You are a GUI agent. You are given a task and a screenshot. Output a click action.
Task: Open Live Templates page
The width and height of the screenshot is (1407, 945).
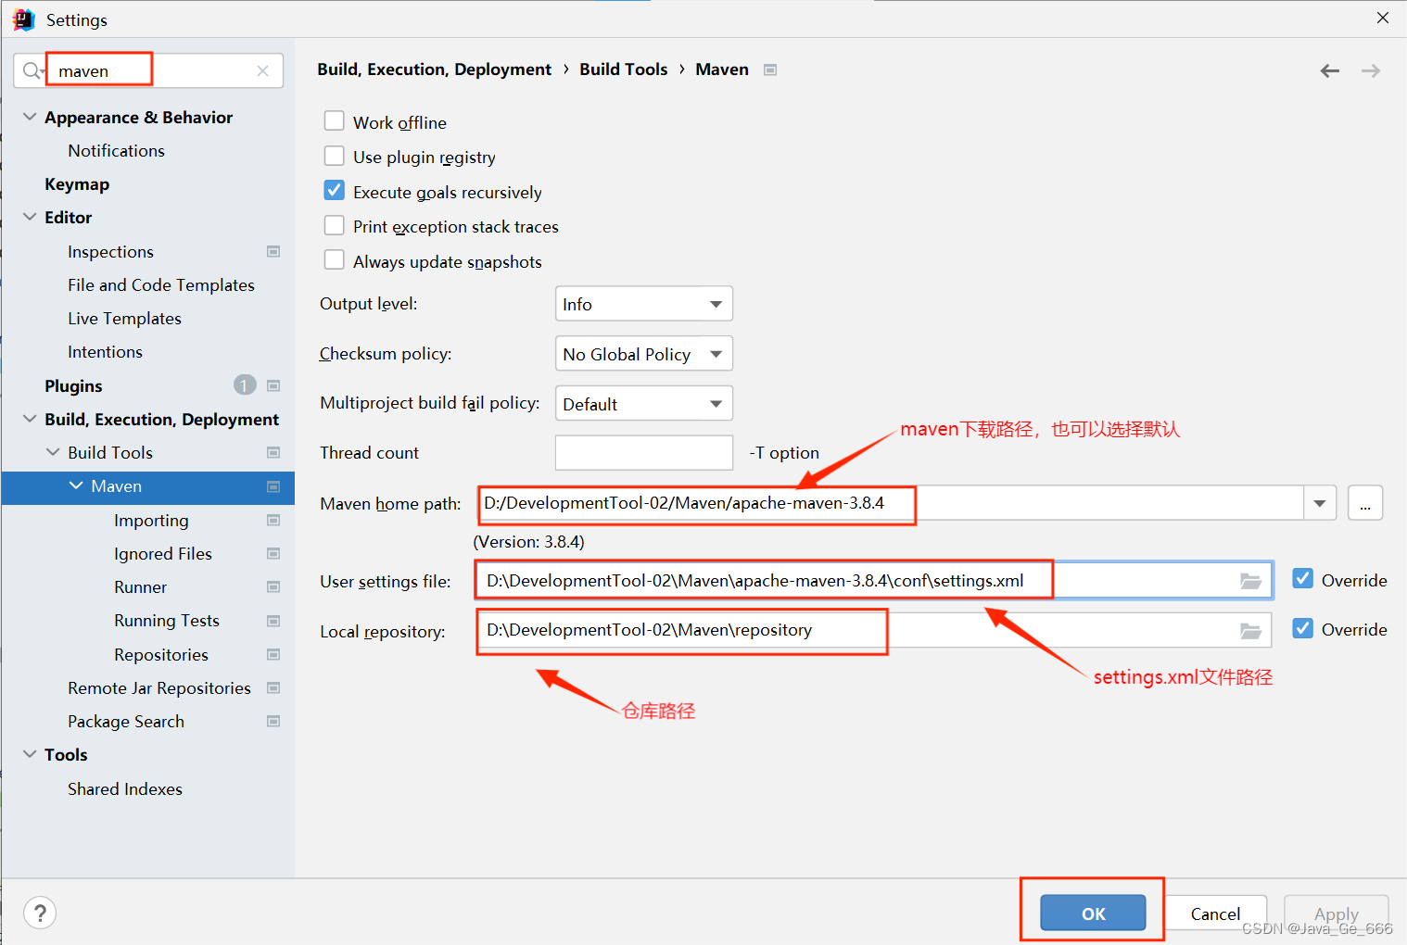tap(124, 318)
